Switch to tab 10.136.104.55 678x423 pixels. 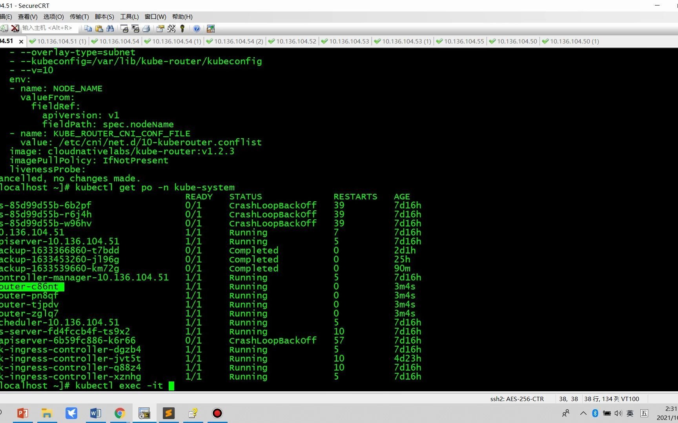point(460,41)
